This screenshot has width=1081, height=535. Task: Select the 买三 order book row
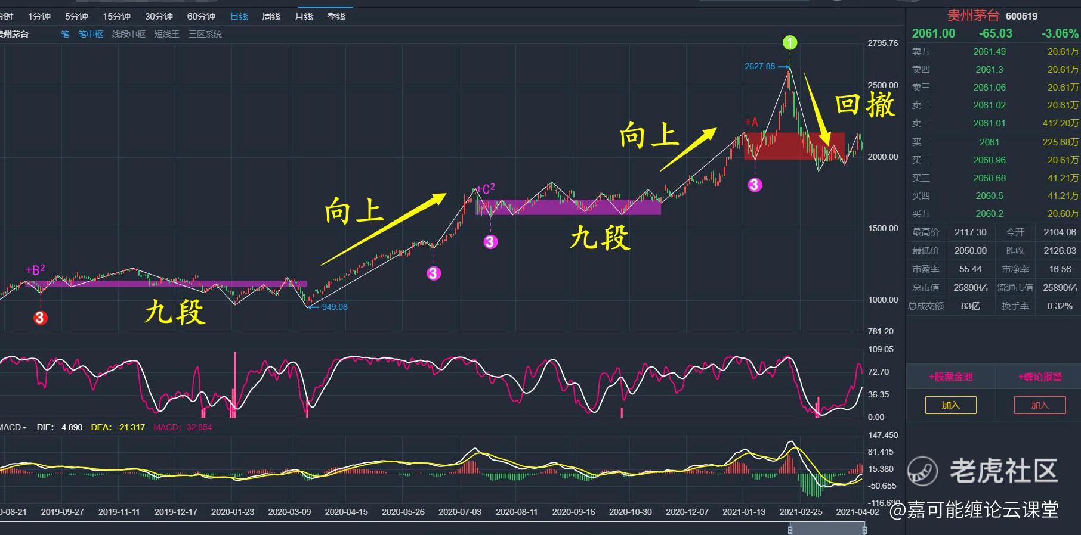tap(994, 178)
